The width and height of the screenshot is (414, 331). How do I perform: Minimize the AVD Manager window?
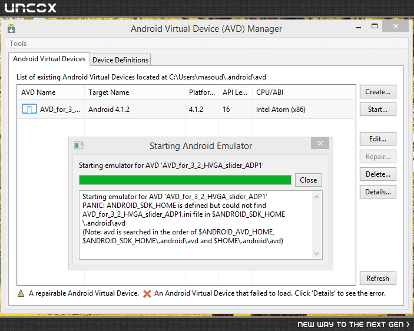point(359,27)
